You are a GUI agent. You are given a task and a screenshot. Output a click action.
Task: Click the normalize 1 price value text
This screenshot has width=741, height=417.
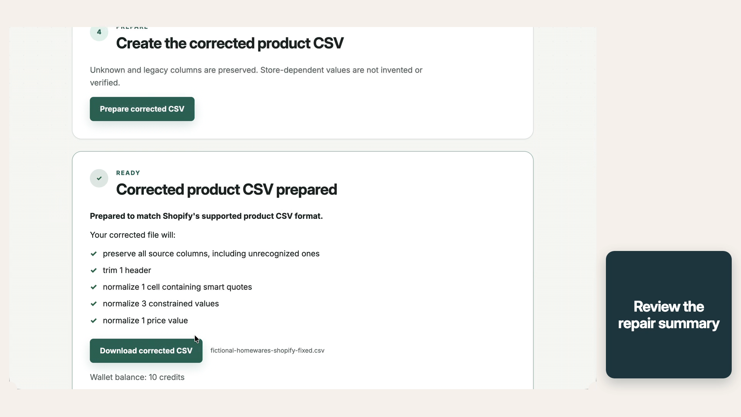(x=145, y=320)
